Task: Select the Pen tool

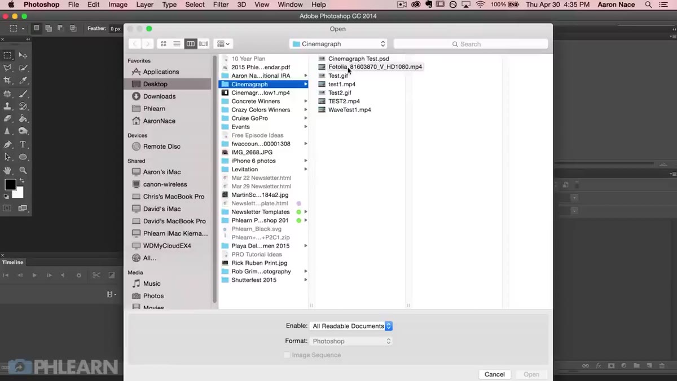Action: pyautogui.click(x=7, y=144)
